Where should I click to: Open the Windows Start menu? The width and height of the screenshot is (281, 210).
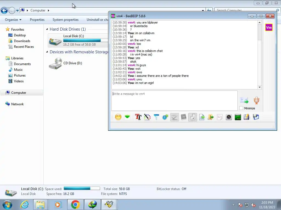7,205
